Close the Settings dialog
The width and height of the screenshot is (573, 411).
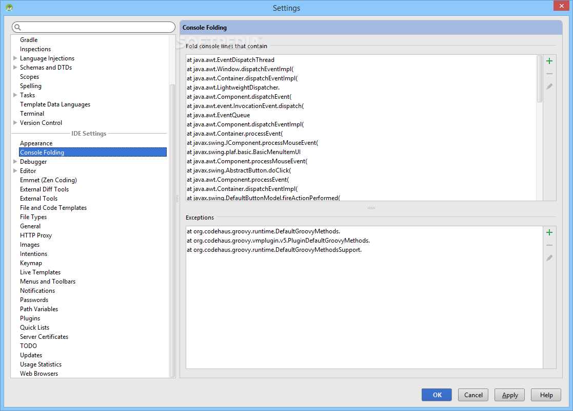tap(561, 6)
